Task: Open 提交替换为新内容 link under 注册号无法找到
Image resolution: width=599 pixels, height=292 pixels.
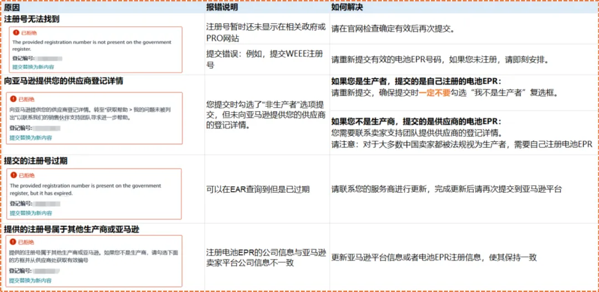Action: click(x=33, y=66)
